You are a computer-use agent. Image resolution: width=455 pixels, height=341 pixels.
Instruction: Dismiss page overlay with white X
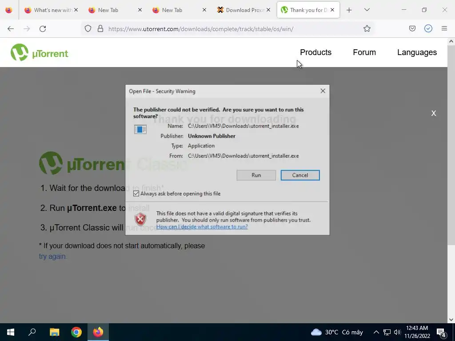434,113
